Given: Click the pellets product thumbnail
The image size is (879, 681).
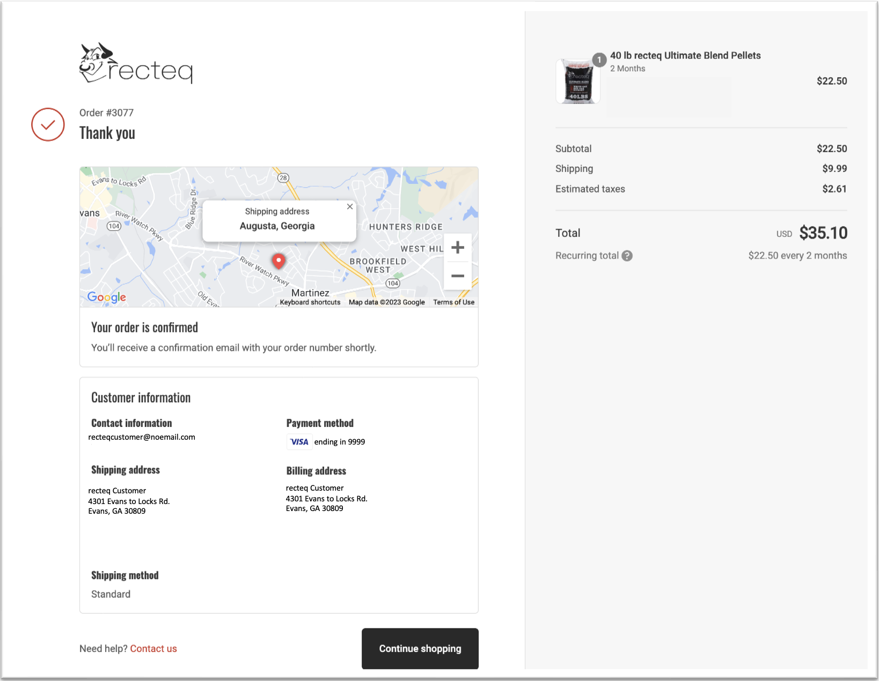Looking at the screenshot, I should click(x=578, y=82).
